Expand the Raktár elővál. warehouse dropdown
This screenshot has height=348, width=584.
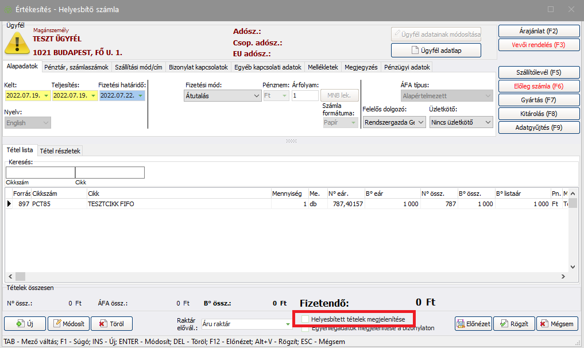pos(288,324)
